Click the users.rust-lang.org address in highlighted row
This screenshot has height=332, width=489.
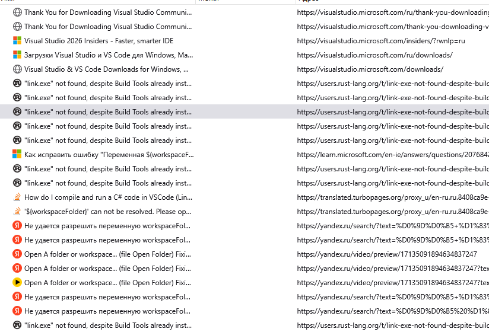coord(393,112)
